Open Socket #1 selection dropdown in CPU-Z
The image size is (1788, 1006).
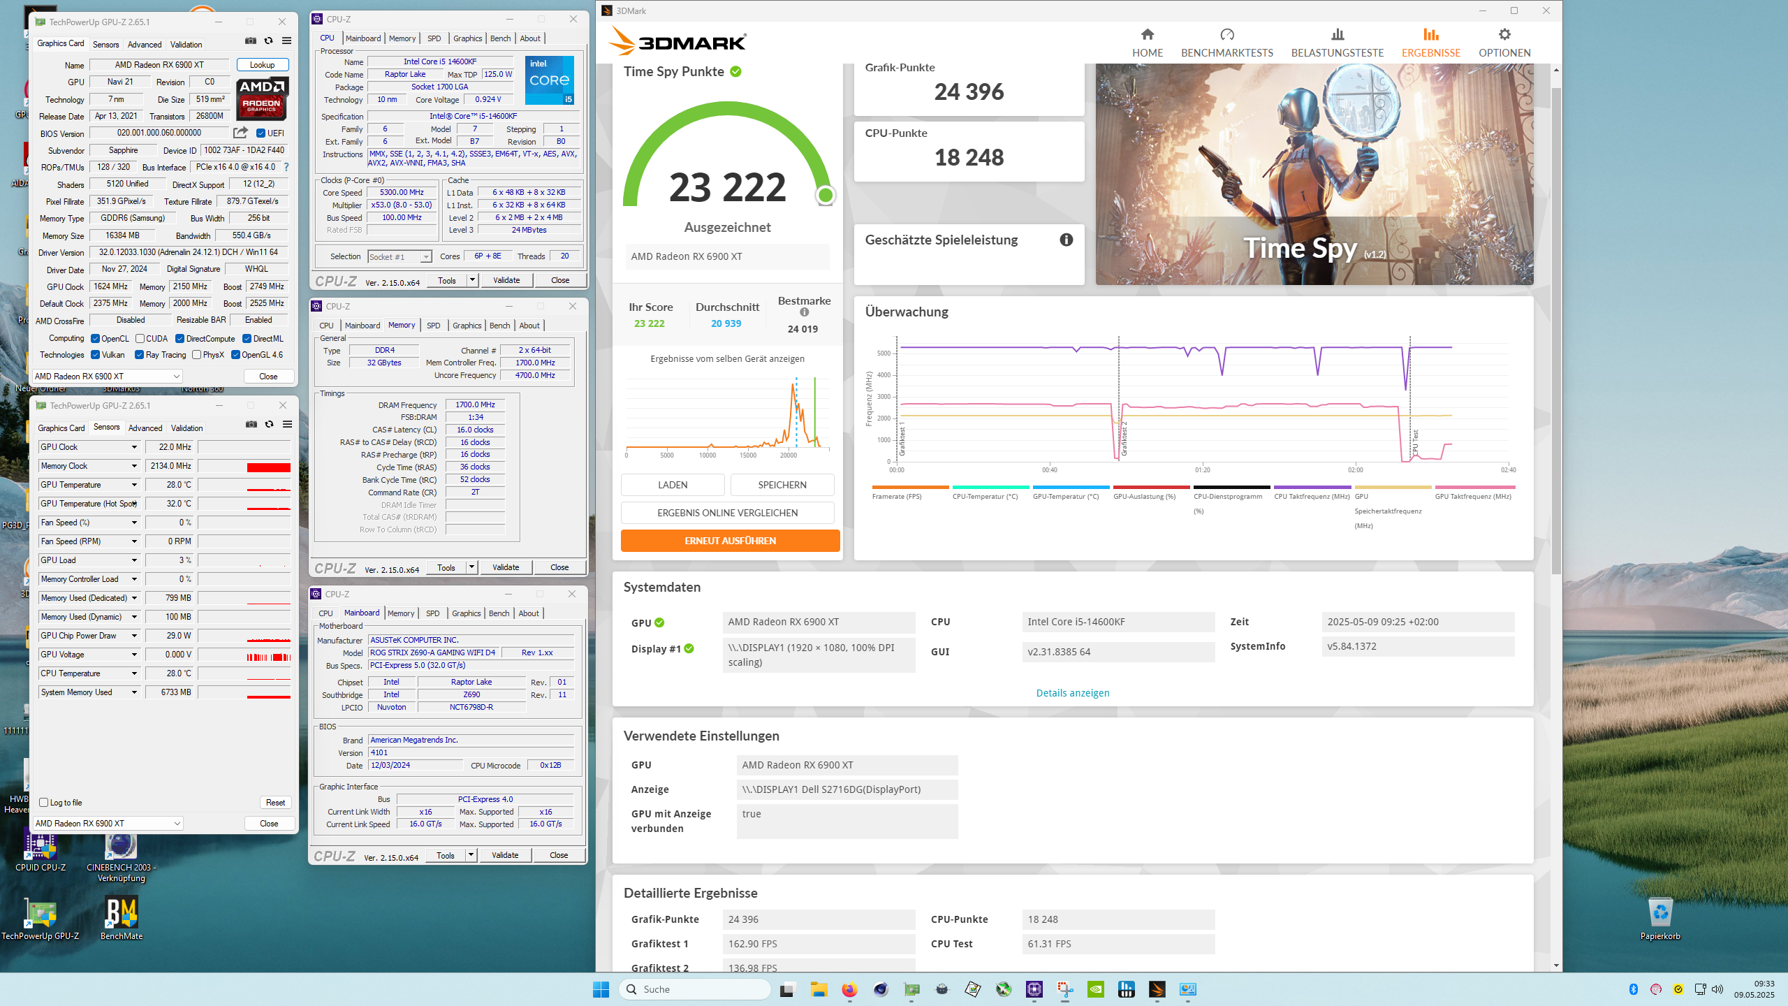point(400,257)
